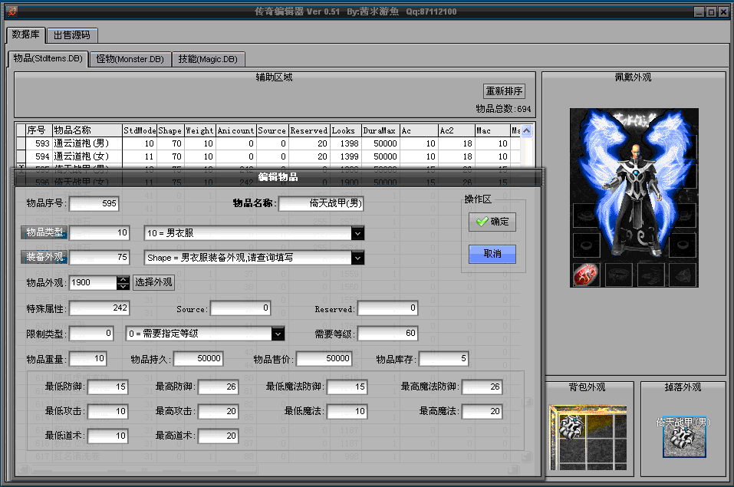Open the 0 = 需要指定等级 dropdown

tap(278, 334)
